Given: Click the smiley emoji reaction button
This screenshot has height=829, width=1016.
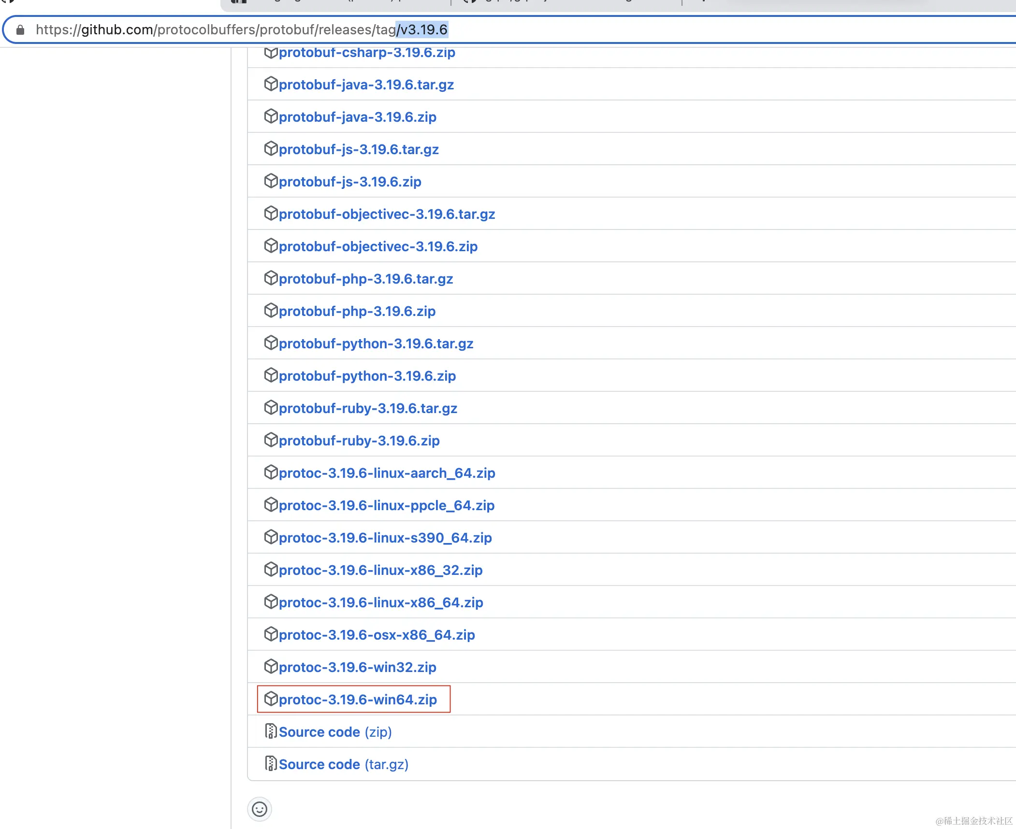Looking at the screenshot, I should click(x=260, y=809).
